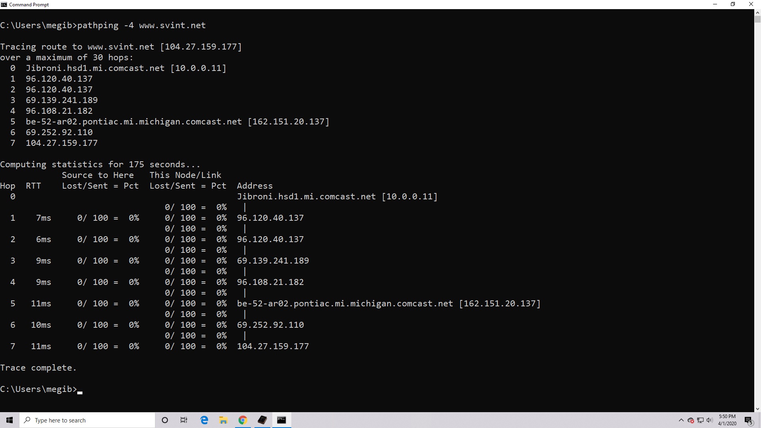
Task: Launch Microsoft Edge from the taskbar
Action: pos(204,420)
